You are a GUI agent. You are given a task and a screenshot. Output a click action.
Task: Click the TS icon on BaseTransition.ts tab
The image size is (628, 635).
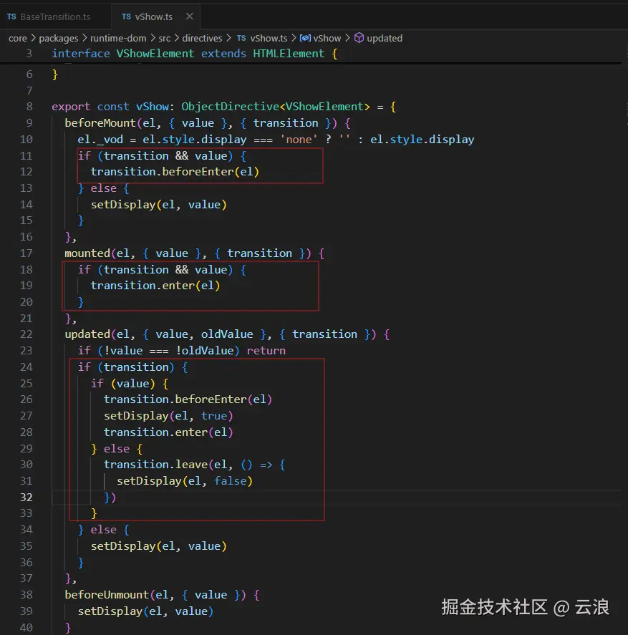coord(11,16)
